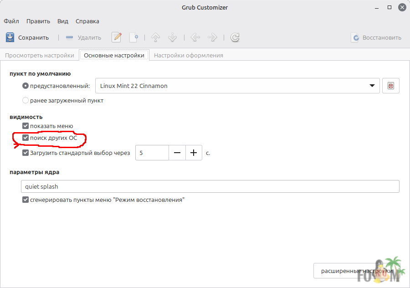This screenshot has height=288, width=410.
Task: Open the 'Файл' menu
Action: click(x=11, y=21)
